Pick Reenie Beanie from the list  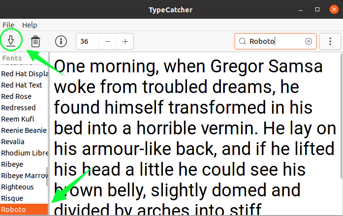click(x=24, y=130)
